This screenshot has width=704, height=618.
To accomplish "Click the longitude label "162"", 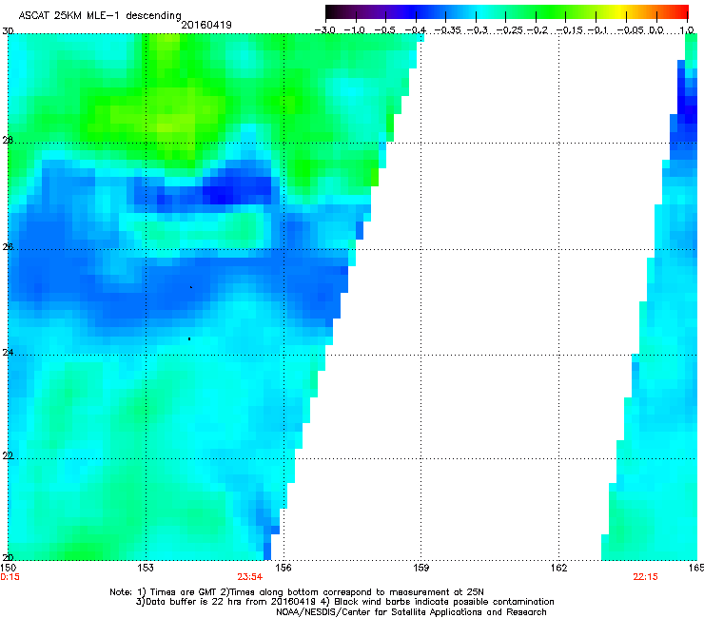I will (x=559, y=568).
